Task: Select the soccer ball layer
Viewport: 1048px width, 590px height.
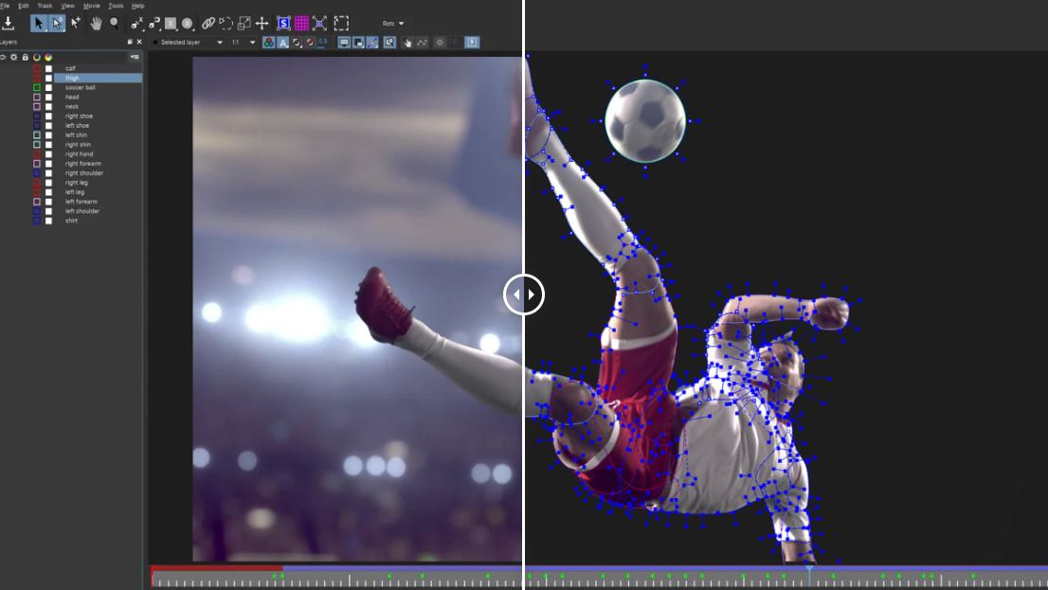Action: tap(81, 87)
